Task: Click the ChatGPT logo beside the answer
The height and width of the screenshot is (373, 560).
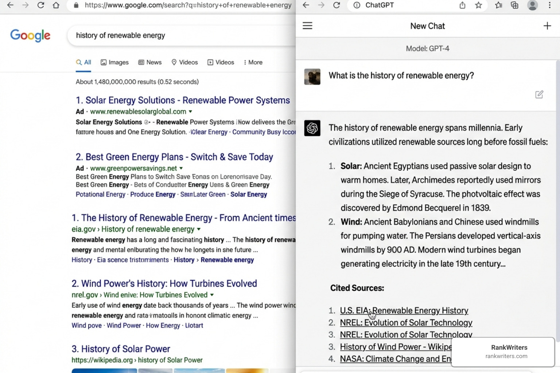Action: 312,128
